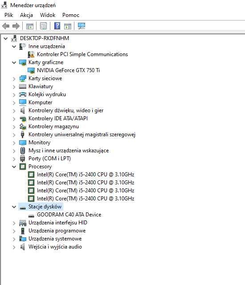Open the Plik menu
Image resolution: width=245 pixels, height=285 pixels.
pos(9,15)
